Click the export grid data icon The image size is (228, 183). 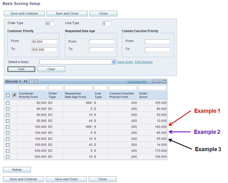click(154, 81)
